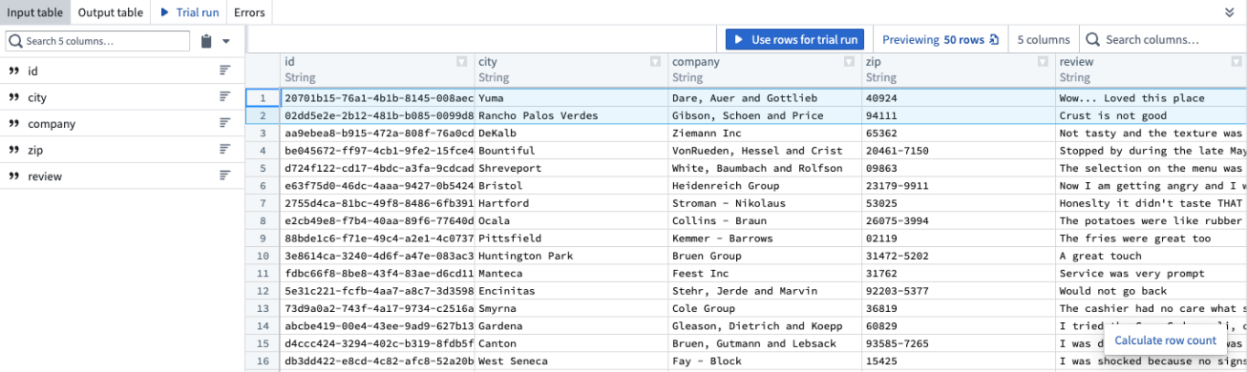Select row number 1
Screen dimensions: 1247x372
tap(263, 97)
